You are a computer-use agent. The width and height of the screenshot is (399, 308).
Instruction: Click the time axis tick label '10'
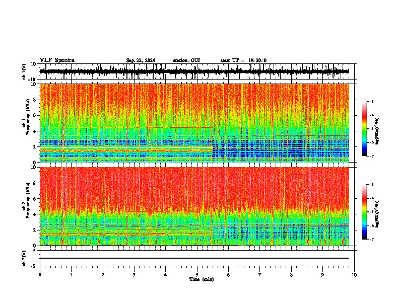[354, 275]
